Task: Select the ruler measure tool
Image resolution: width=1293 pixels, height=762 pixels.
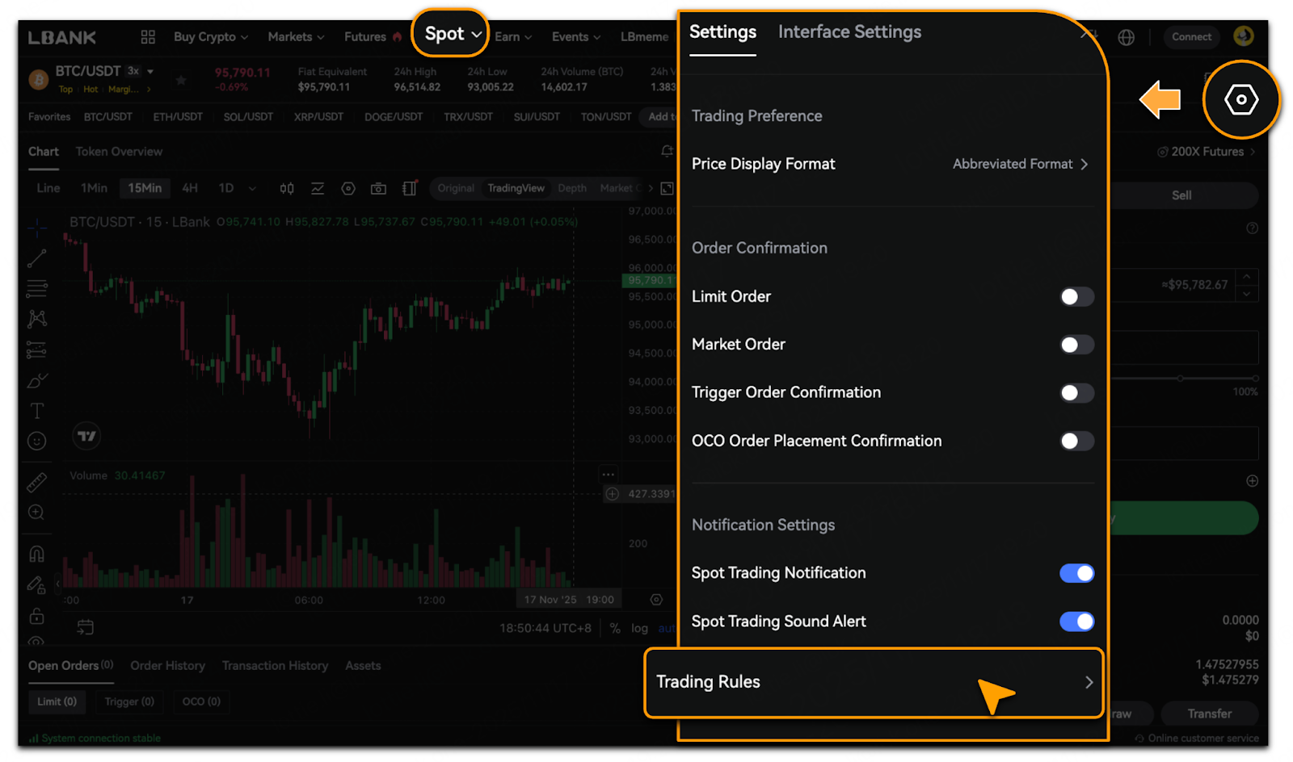Action: point(37,482)
